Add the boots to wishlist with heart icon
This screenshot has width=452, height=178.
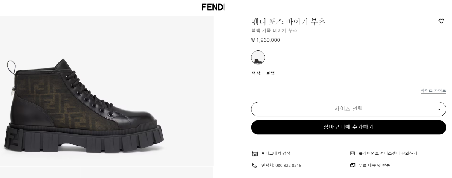(x=441, y=21)
